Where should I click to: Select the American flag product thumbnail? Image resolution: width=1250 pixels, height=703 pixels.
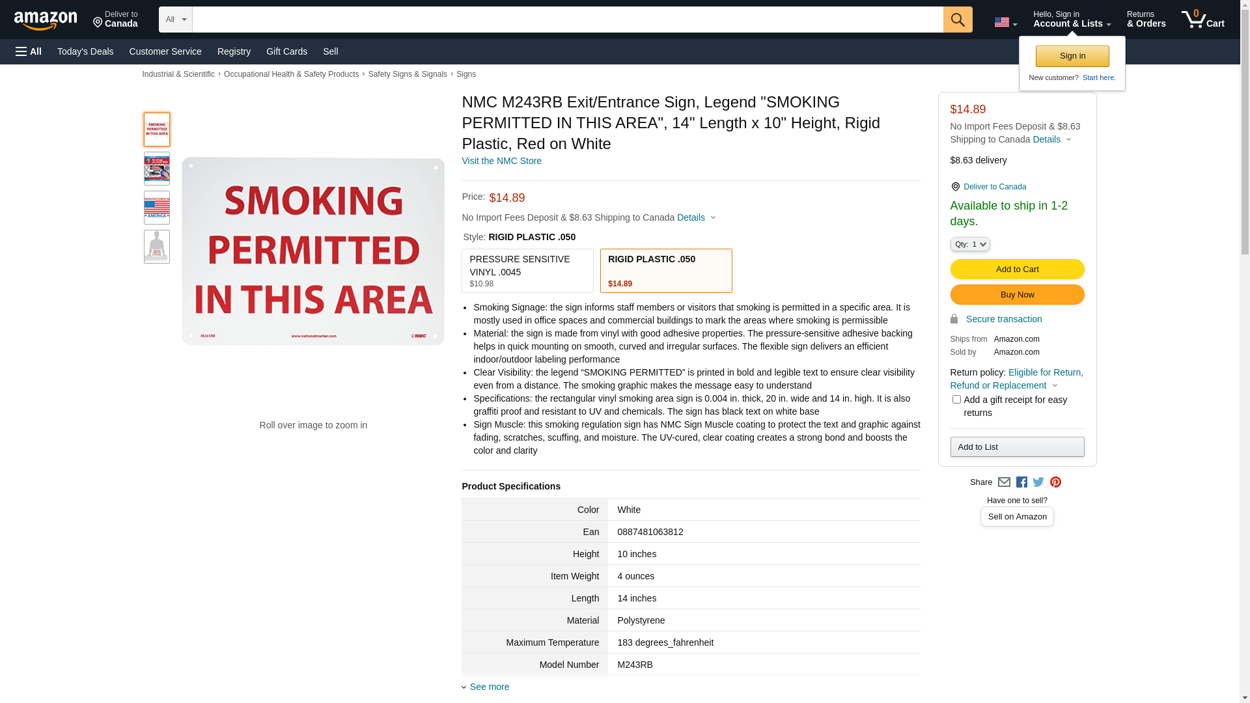pos(157,208)
